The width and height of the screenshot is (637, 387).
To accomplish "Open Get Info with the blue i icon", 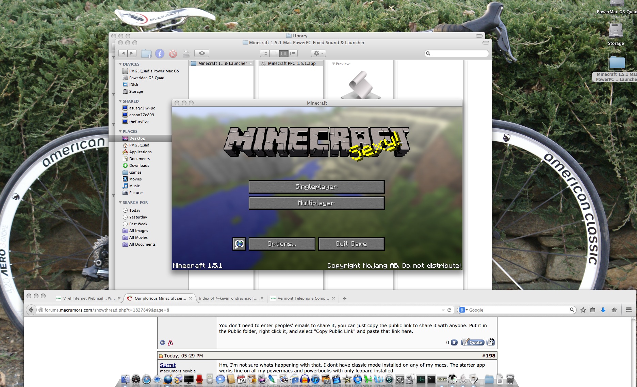I will (x=160, y=53).
